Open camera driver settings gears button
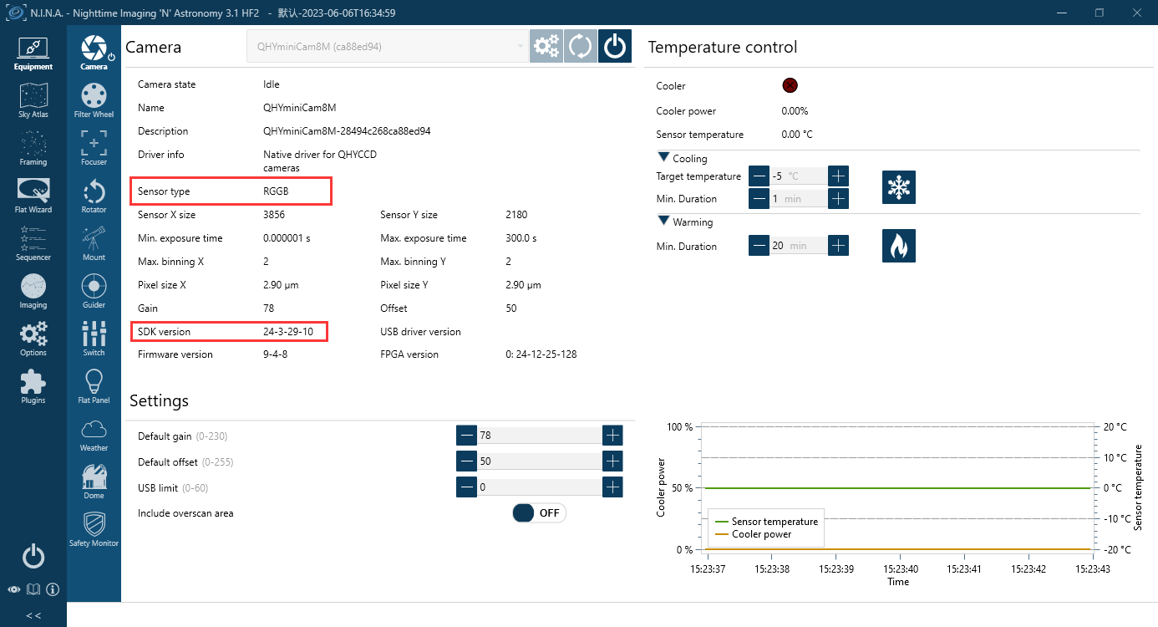 pyautogui.click(x=546, y=47)
